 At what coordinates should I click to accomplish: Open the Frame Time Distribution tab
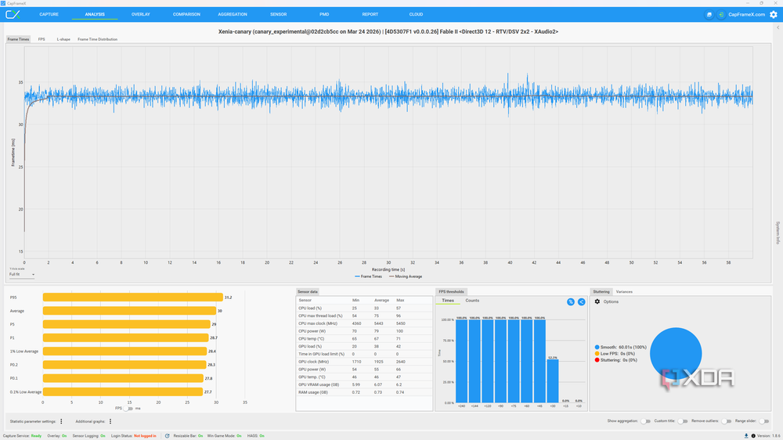[x=97, y=39]
